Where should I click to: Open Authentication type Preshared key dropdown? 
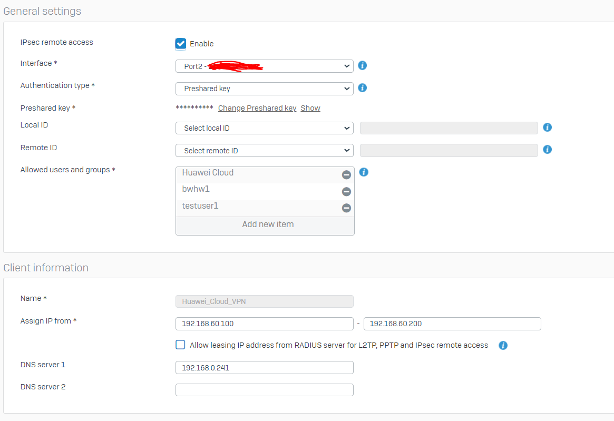pyautogui.click(x=264, y=89)
